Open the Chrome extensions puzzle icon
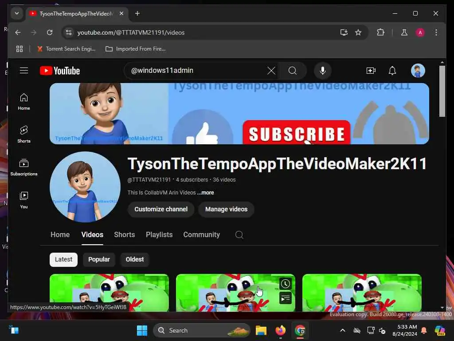 tap(380, 32)
